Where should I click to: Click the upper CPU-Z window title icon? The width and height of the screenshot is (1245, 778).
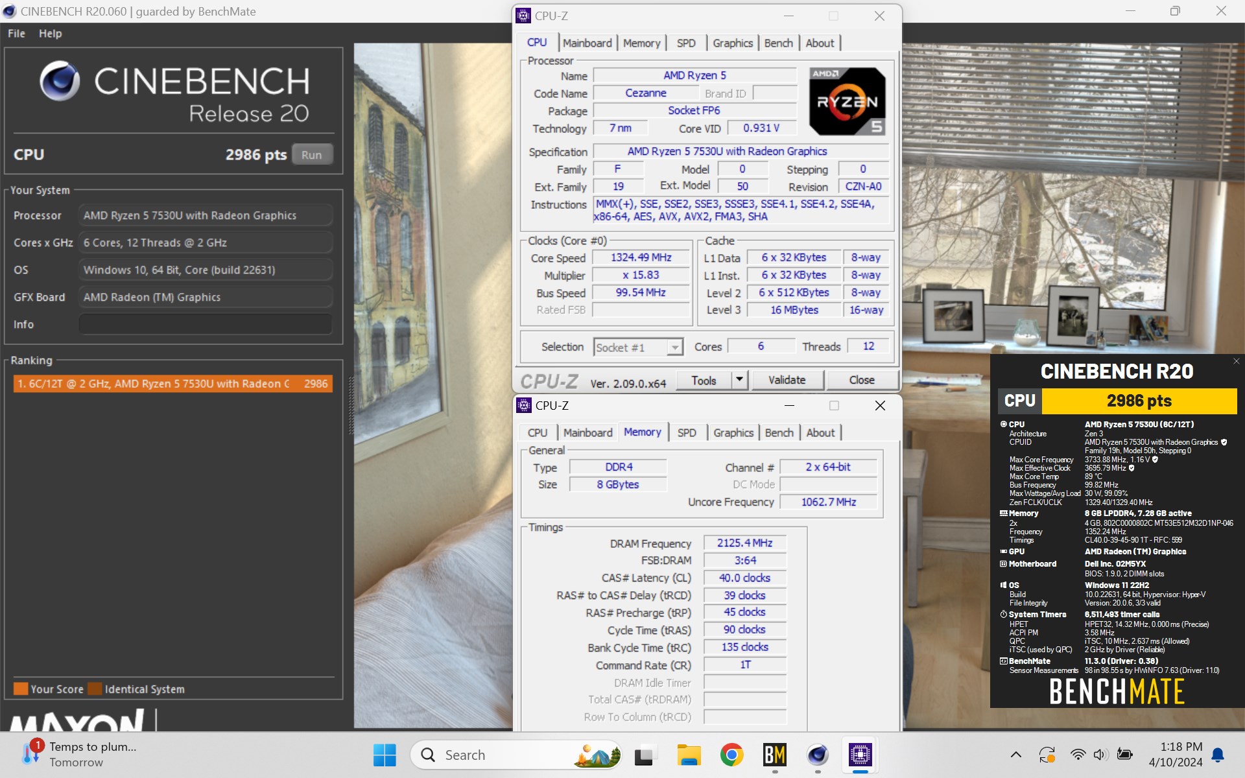(523, 16)
